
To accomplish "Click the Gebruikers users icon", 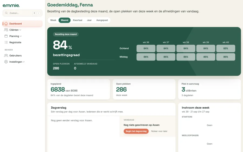I will pos(6,55).
